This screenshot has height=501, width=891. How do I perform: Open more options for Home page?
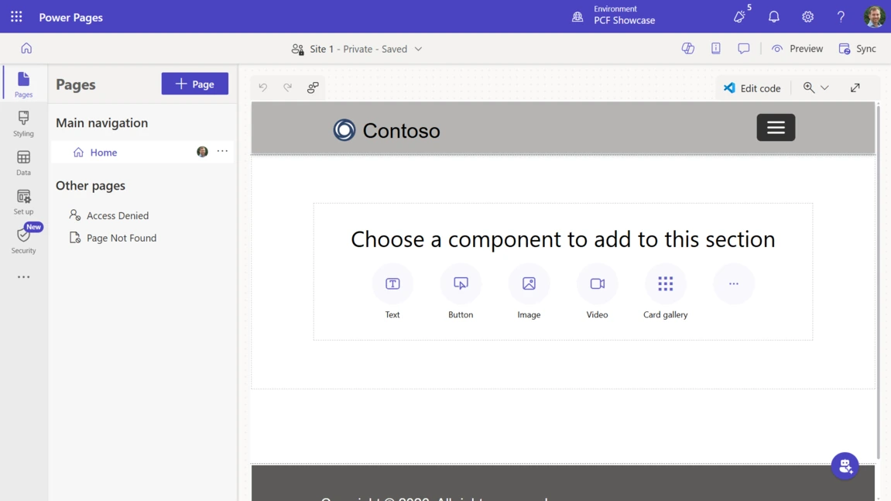click(x=222, y=151)
